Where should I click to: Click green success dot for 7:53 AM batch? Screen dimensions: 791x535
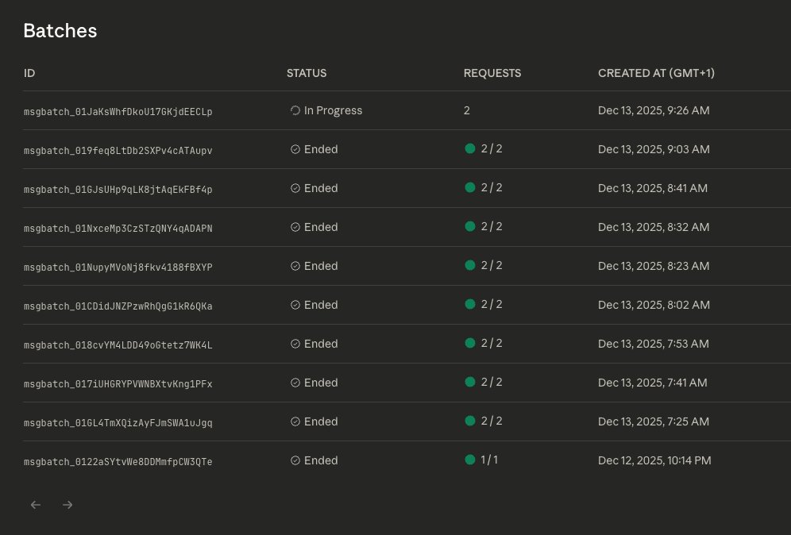[x=469, y=343]
